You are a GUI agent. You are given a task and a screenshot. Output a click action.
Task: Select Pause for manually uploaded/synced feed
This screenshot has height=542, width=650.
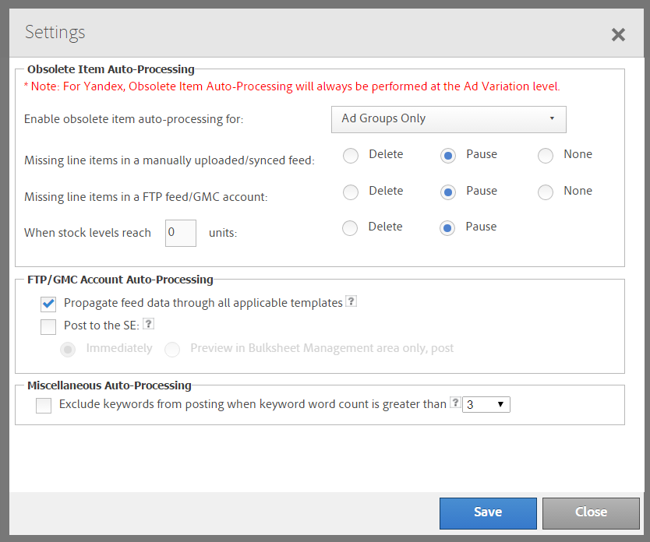pyautogui.click(x=448, y=156)
